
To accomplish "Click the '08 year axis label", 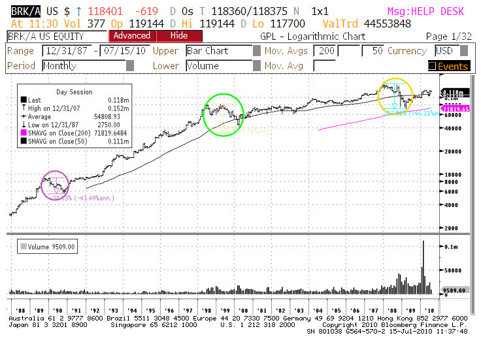I will click(x=391, y=310).
